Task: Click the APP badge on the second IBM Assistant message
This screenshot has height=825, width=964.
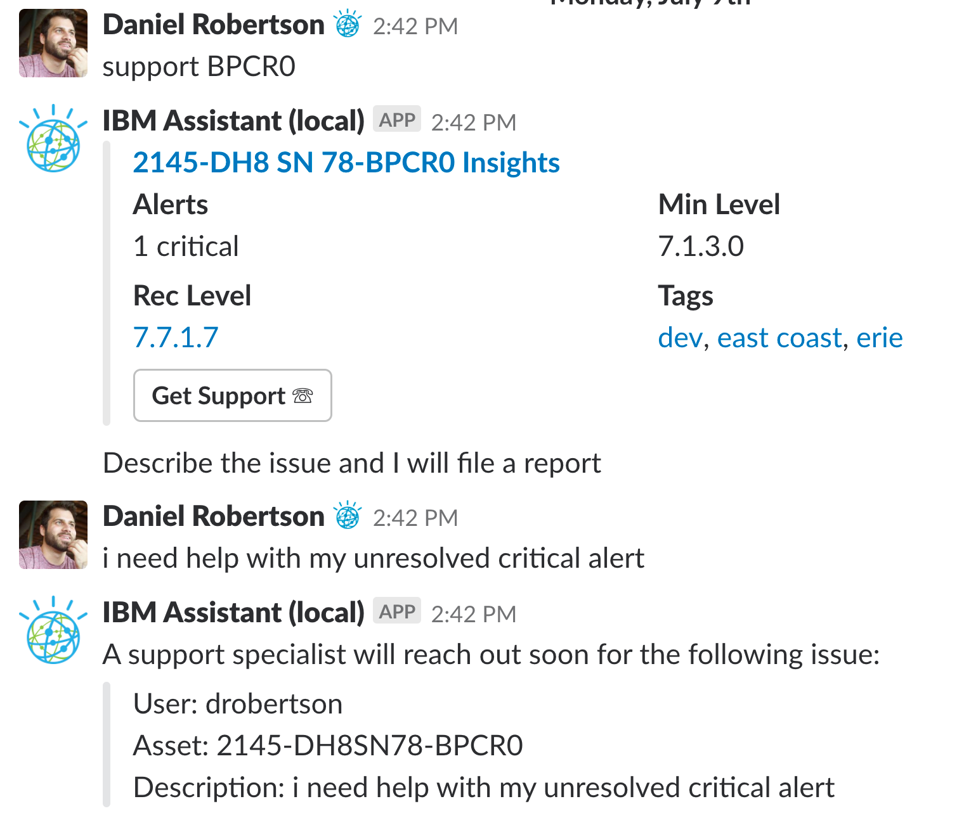Action: click(397, 611)
